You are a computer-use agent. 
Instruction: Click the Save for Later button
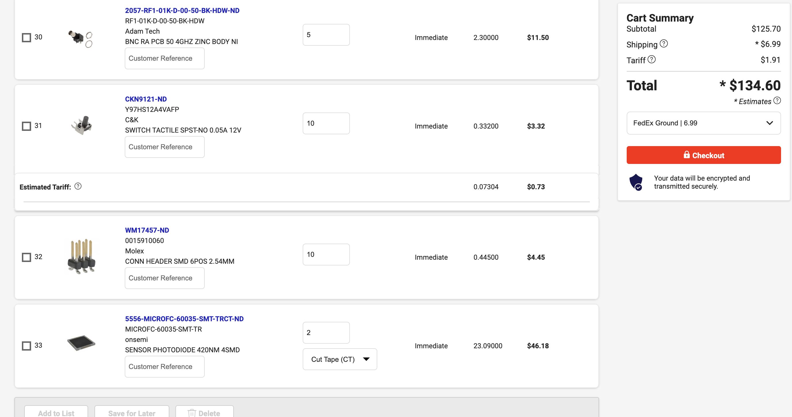tap(132, 413)
